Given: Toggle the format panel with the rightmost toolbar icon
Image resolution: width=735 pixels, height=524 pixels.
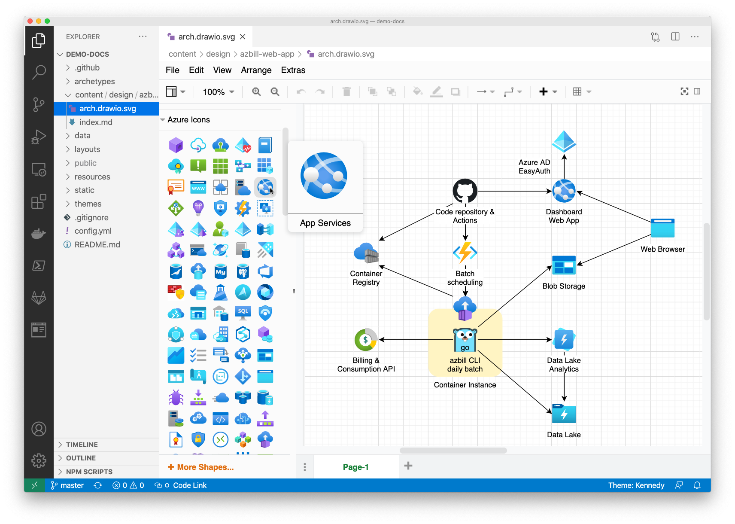Looking at the screenshot, I should 697,91.
